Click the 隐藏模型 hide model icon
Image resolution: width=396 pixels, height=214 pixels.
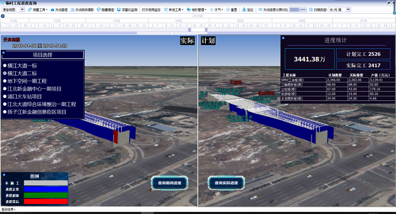99,9
